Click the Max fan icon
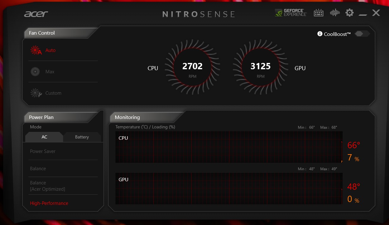 click(35, 72)
